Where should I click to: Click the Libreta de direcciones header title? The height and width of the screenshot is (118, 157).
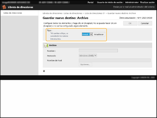click(21, 7)
